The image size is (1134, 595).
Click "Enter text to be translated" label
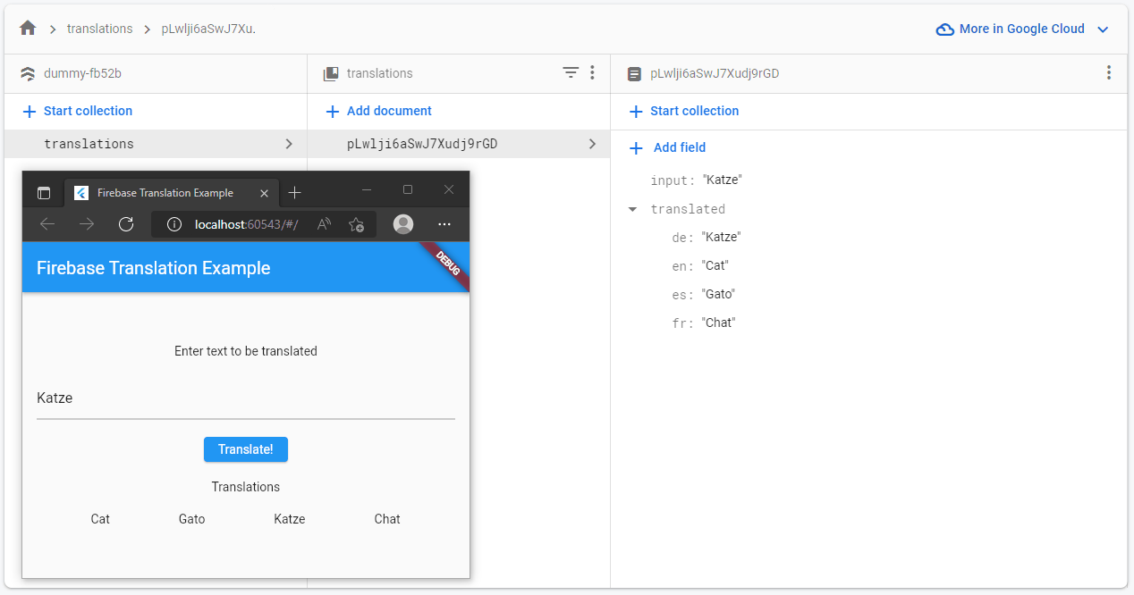246,351
